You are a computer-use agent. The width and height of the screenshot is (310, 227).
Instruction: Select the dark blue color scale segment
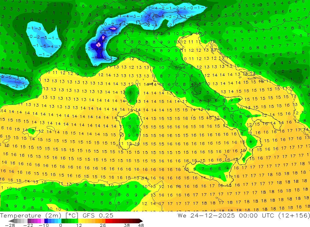pyautogui.click(x=46, y=221)
